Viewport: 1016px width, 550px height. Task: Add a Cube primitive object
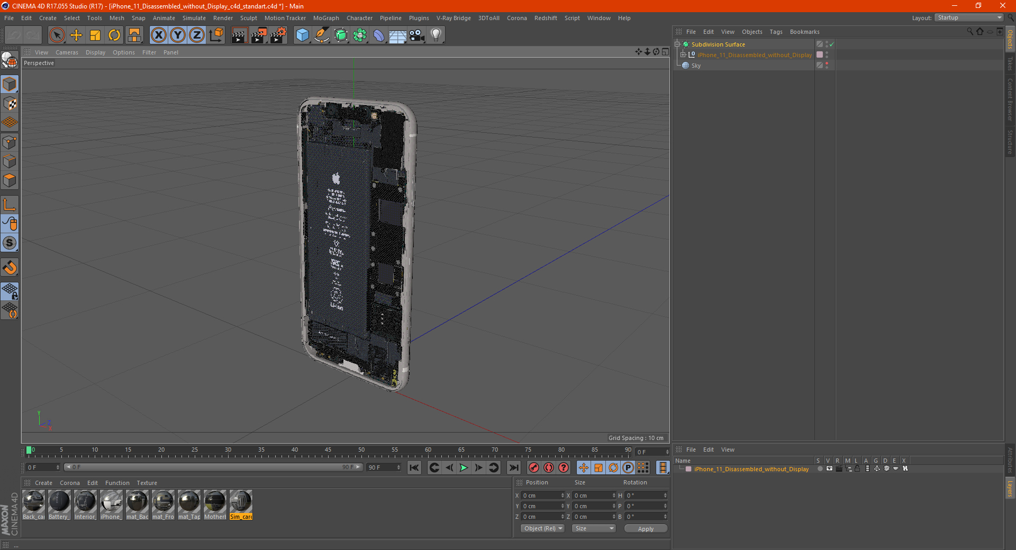(302, 35)
